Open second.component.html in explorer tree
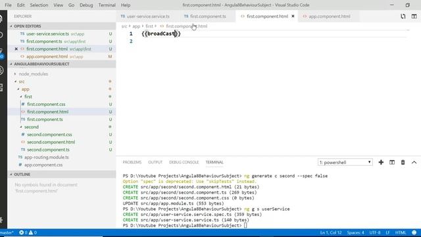This screenshot has height=237, width=421. pos(51,142)
